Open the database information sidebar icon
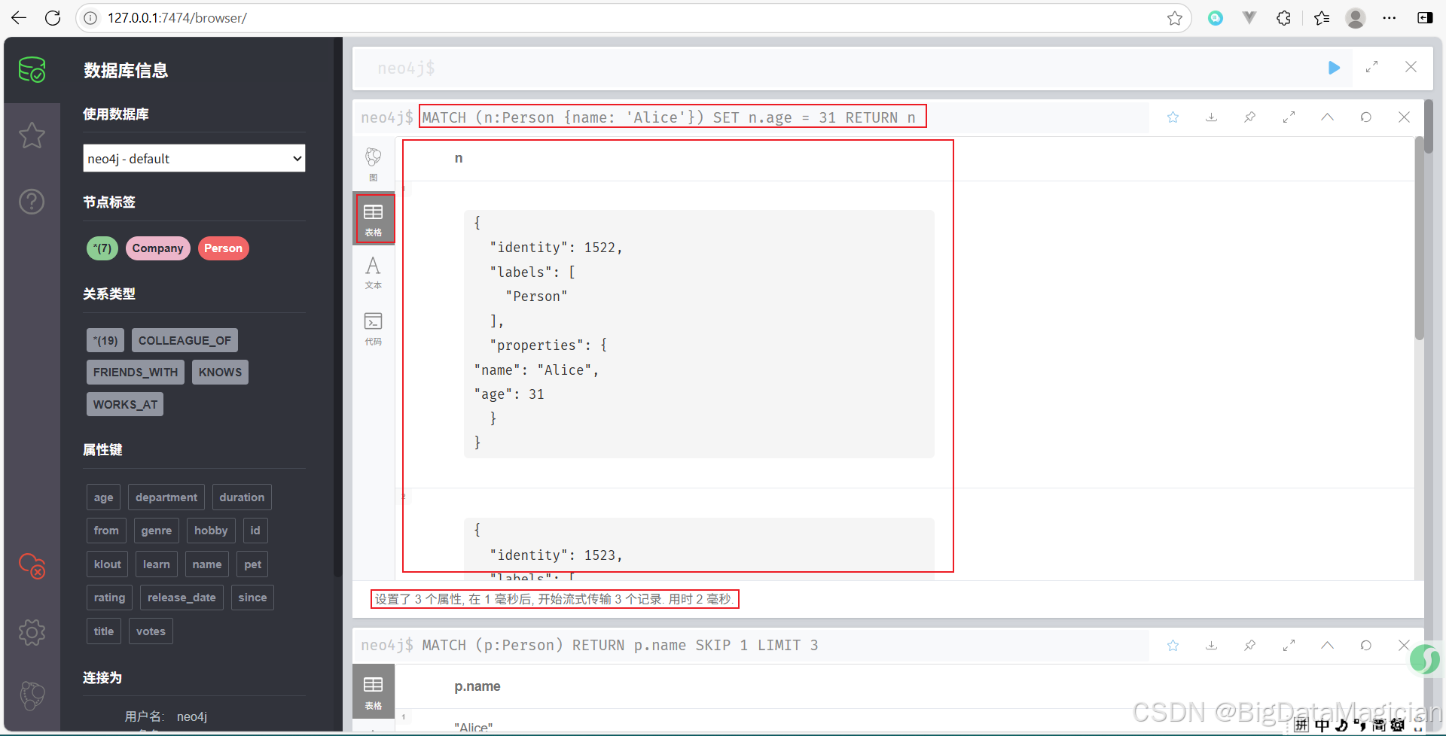 [32, 70]
